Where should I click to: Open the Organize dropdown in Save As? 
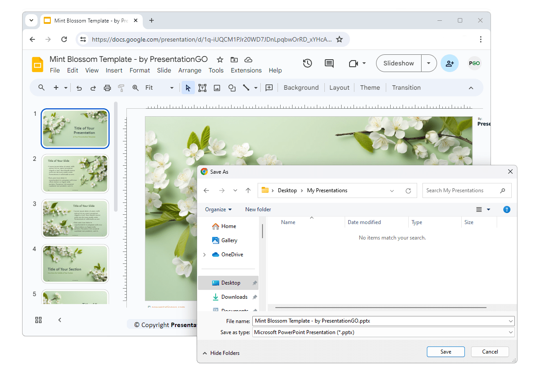pos(218,209)
